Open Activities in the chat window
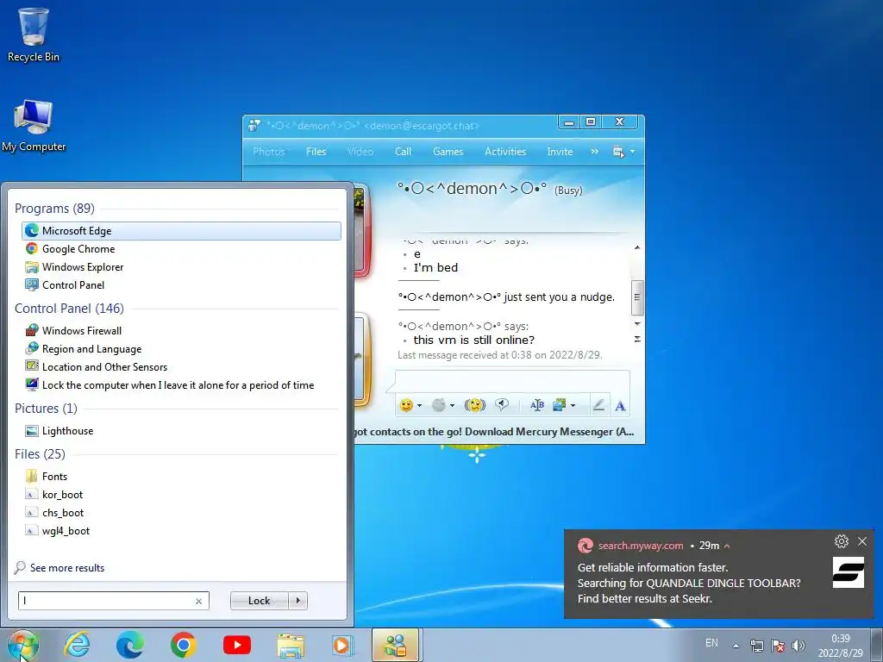883x662 pixels. point(505,152)
